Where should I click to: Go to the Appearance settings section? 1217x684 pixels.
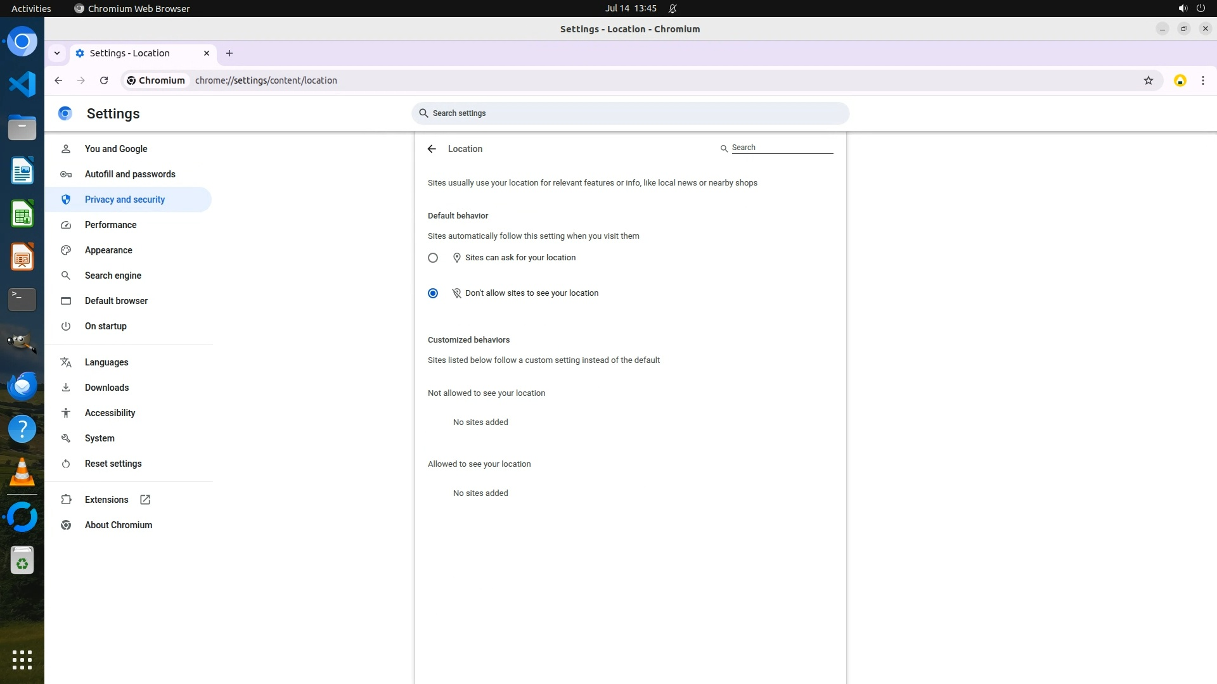[108, 250]
